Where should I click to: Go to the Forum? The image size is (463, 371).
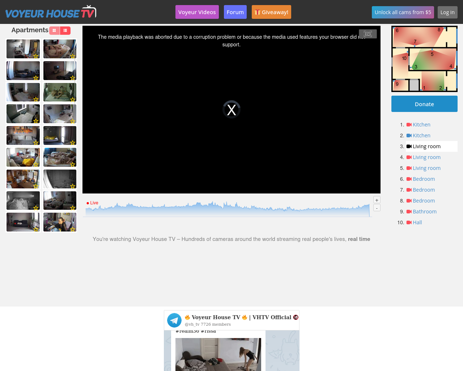pos(235,12)
